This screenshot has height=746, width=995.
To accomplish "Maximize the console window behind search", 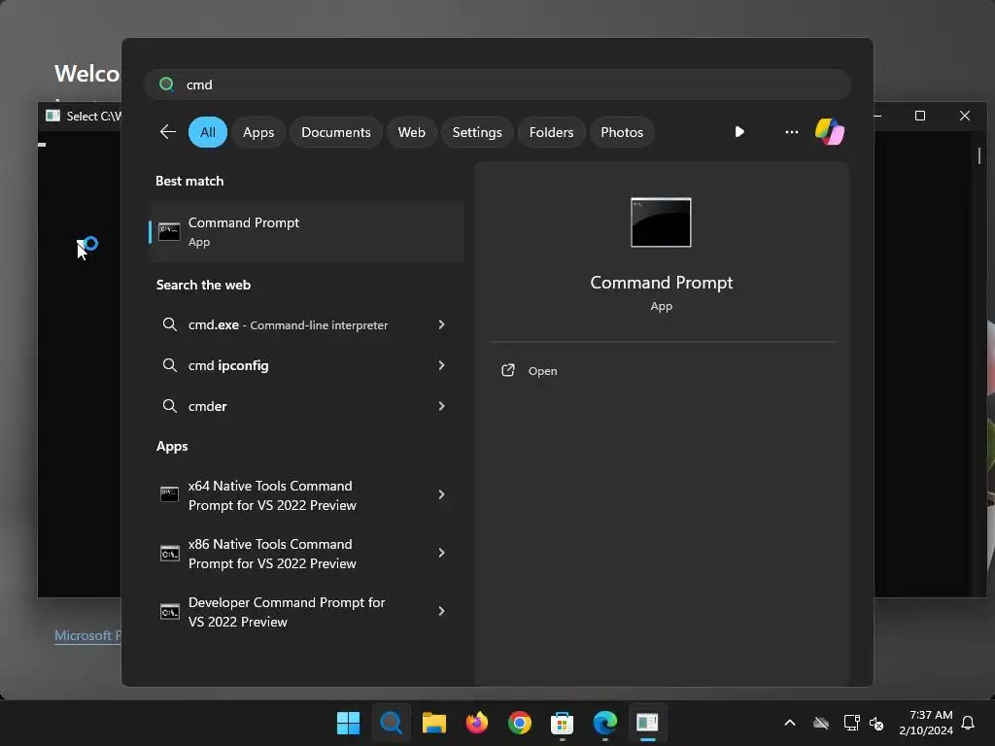I will pyautogui.click(x=919, y=116).
